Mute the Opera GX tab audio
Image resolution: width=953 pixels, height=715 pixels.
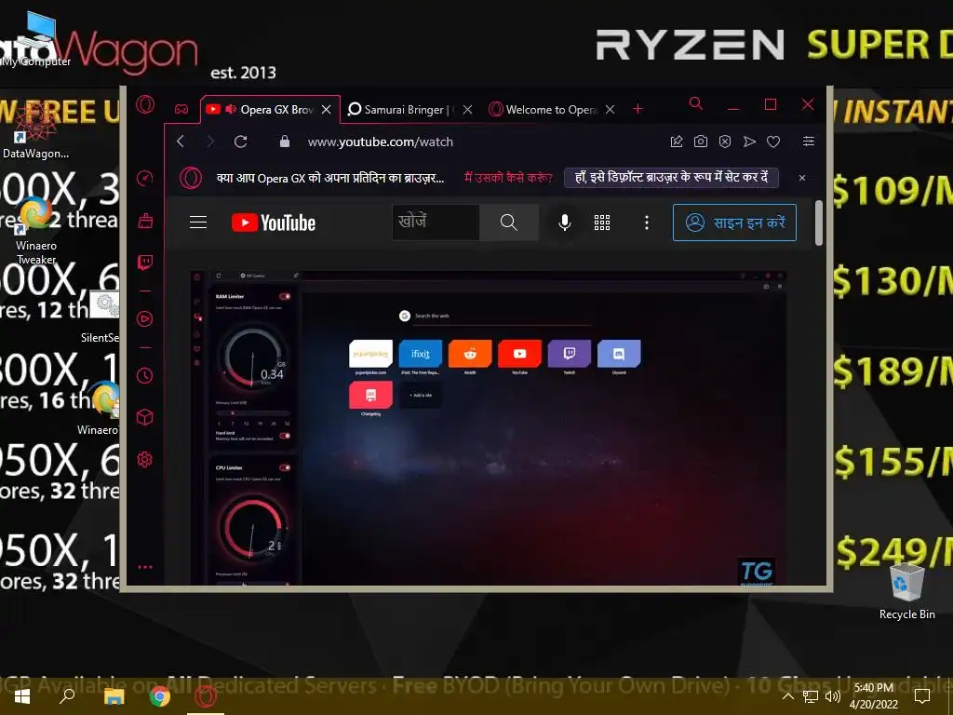231,110
